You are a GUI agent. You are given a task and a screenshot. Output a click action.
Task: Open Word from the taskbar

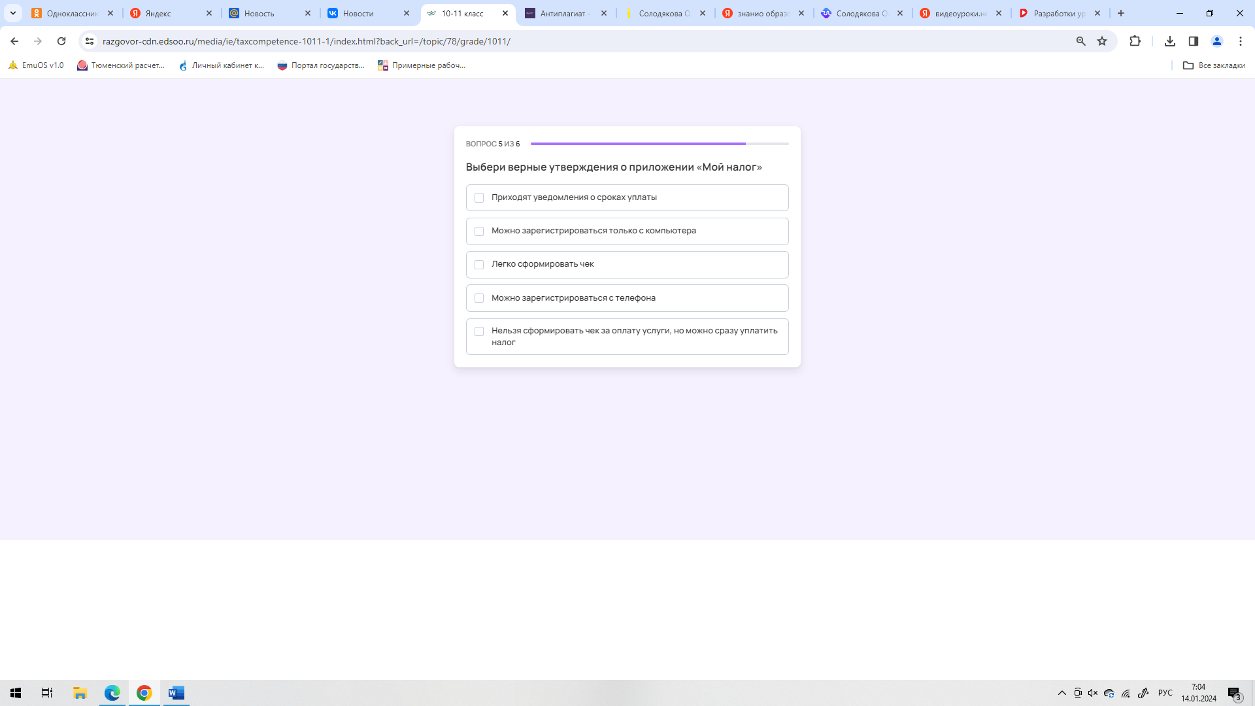click(x=176, y=693)
